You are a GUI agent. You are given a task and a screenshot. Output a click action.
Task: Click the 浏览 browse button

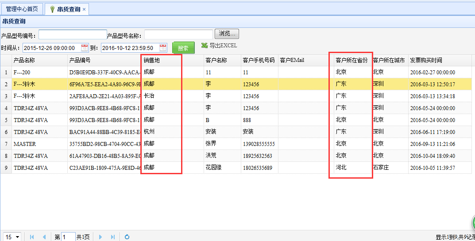click(227, 34)
